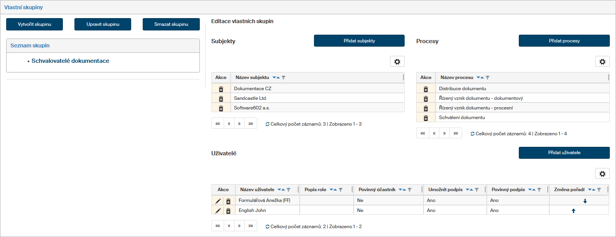This screenshot has height=237, width=616.
Task: Click Přidat uživatele button
Action: pos(564,153)
